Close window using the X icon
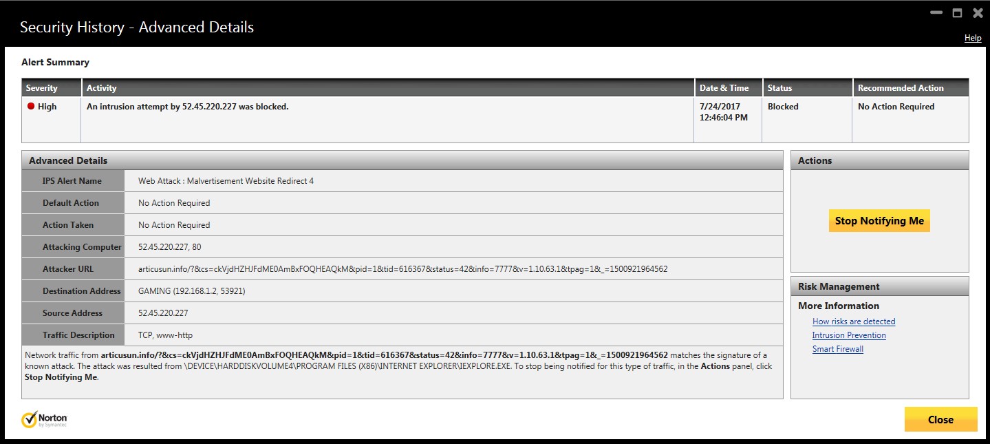This screenshot has width=990, height=444. point(978,13)
